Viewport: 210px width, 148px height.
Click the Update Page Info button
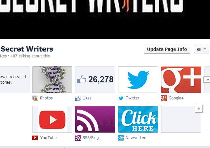[167, 49]
